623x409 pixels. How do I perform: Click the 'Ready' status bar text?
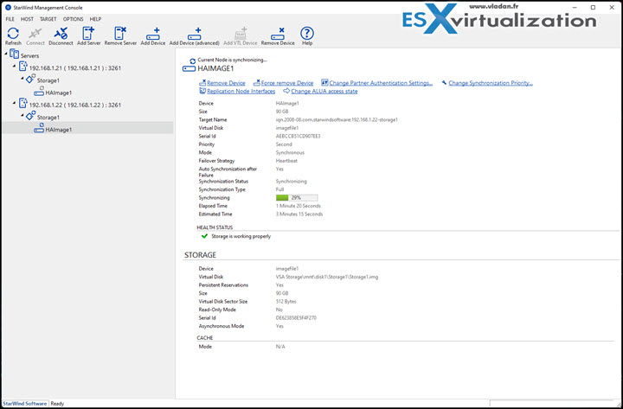tap(57, 404)
